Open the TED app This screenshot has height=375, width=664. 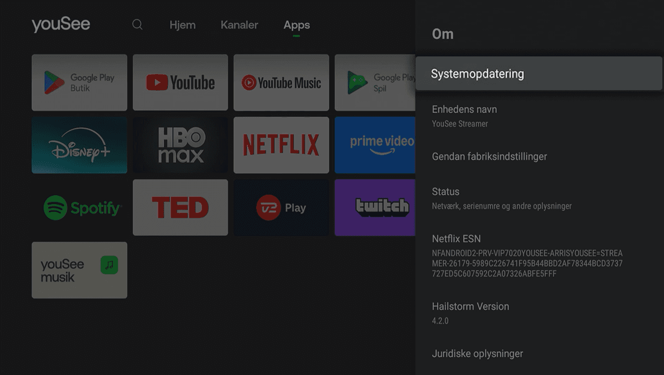tap(180, 207)
